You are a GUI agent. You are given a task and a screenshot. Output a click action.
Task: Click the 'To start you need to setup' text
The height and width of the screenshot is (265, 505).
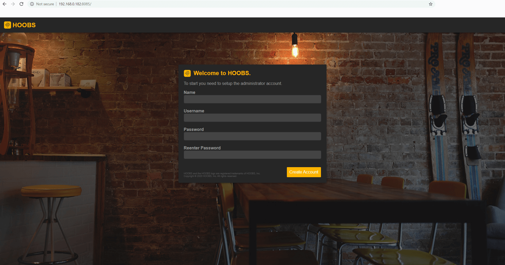(x=233, y=83)
